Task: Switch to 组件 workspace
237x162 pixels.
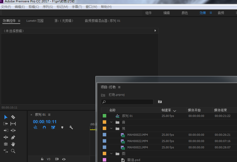Action: pos(148,13)
